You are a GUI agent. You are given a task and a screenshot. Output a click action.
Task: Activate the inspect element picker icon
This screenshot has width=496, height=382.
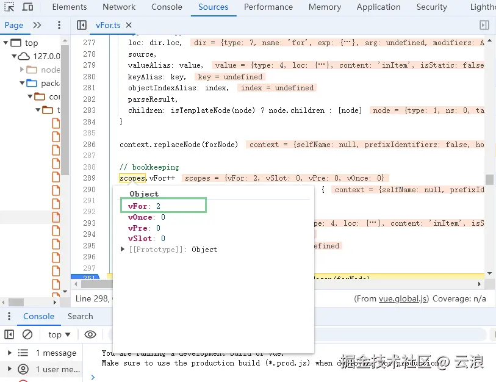9,7
